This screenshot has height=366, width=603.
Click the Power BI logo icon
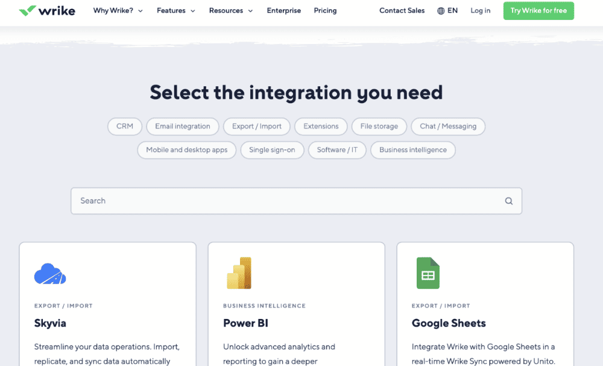[239, 273]
